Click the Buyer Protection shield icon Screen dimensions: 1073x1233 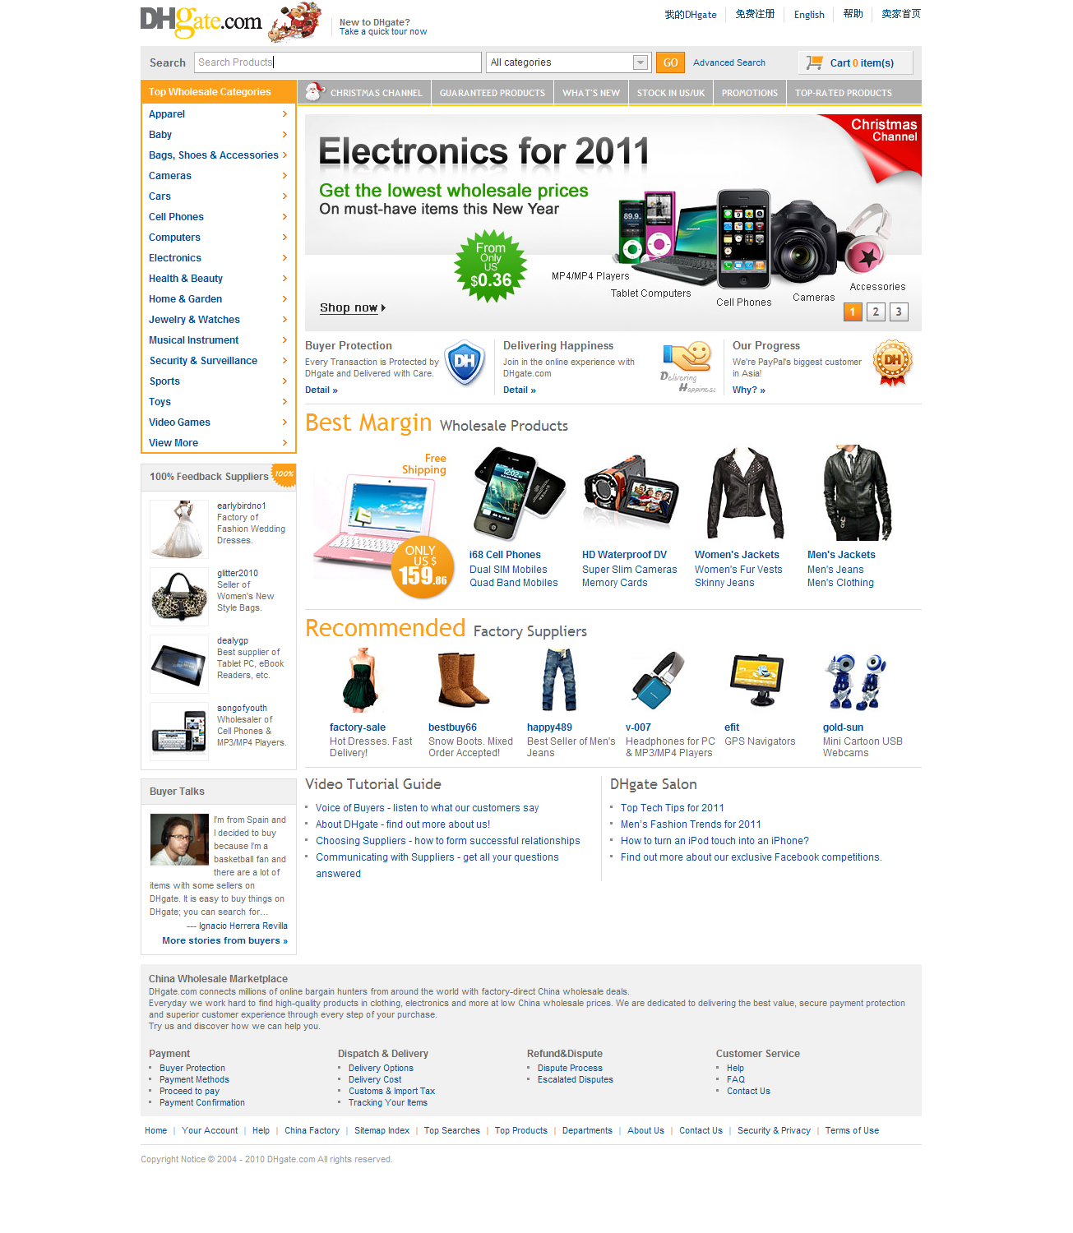465,363
